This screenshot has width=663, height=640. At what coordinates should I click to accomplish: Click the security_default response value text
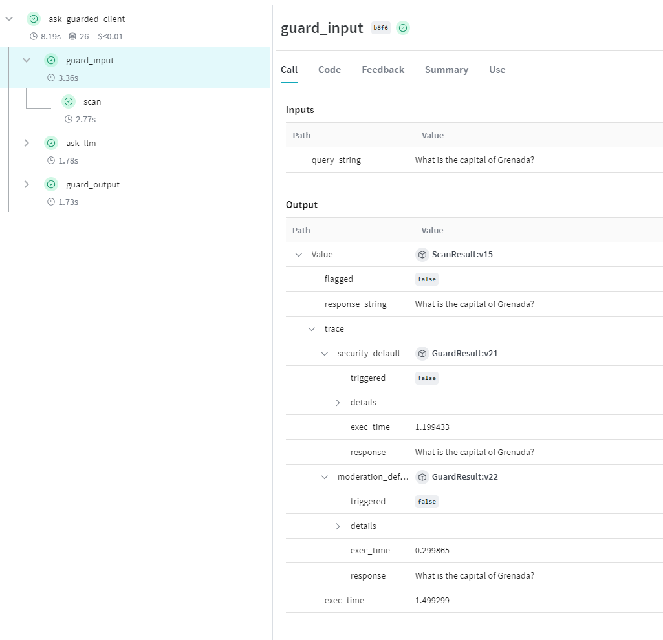click(x=474, y=452)
